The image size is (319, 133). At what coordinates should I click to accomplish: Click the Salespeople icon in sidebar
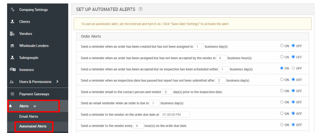tap(12, 58)
